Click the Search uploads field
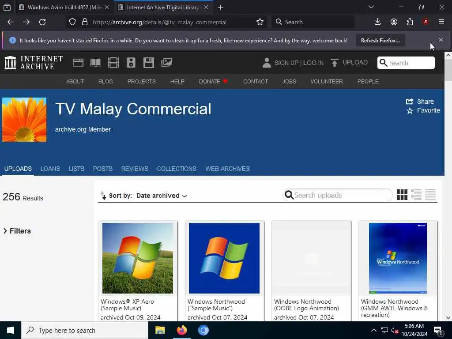 (338, 195)
